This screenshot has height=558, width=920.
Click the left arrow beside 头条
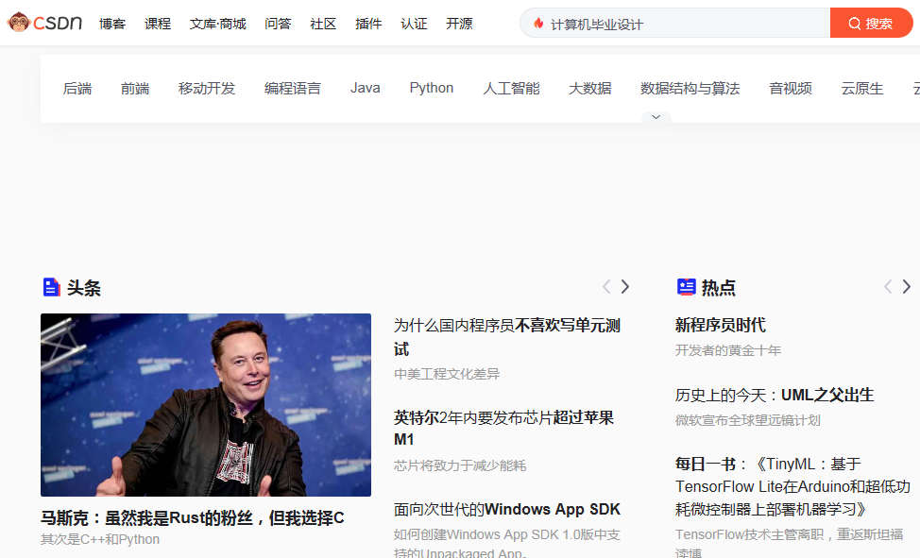point(606,286)
